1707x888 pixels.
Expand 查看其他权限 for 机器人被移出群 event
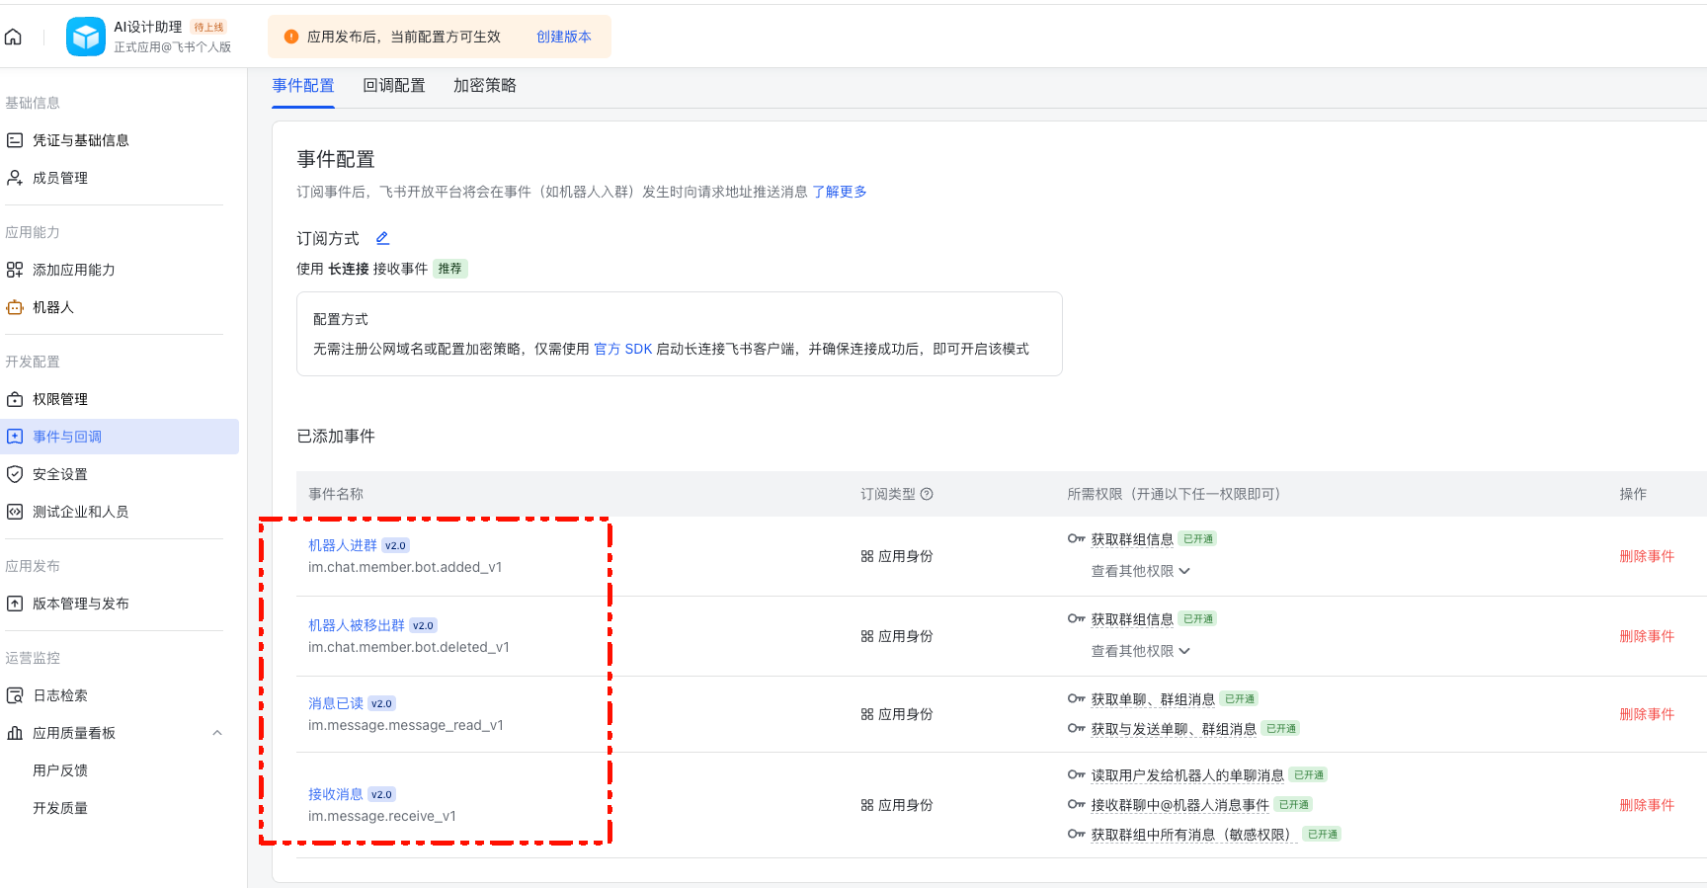coord(1140,651)
